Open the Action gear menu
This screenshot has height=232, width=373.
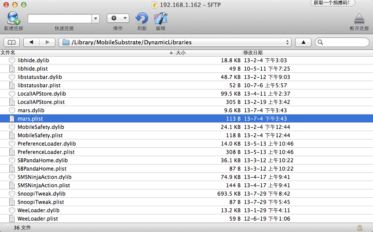[118, 18]
